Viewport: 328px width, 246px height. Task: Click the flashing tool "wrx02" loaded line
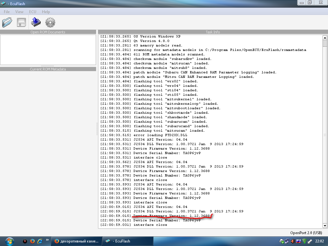149,81
